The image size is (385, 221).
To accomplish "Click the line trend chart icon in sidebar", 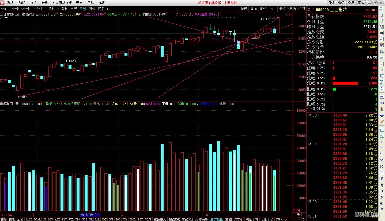I will click(x=382, y=39).
